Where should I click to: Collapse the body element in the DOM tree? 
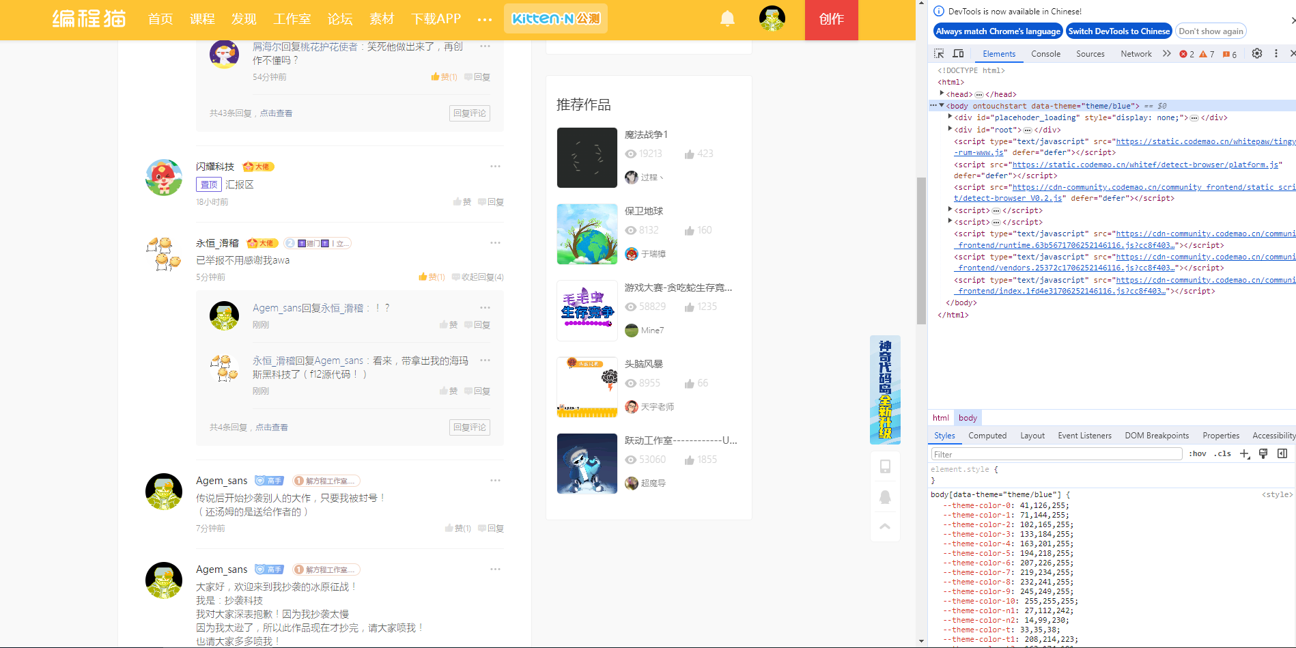coord(942,105)
